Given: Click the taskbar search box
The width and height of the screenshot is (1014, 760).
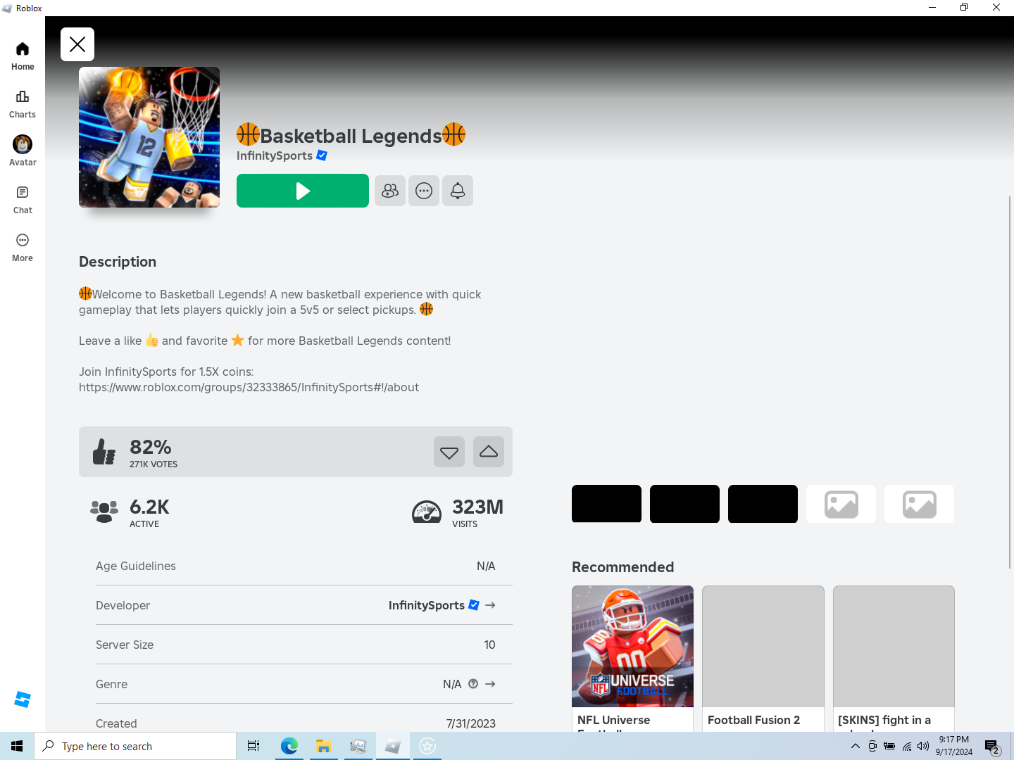Looking at the screenshot, I should point(135,746).
